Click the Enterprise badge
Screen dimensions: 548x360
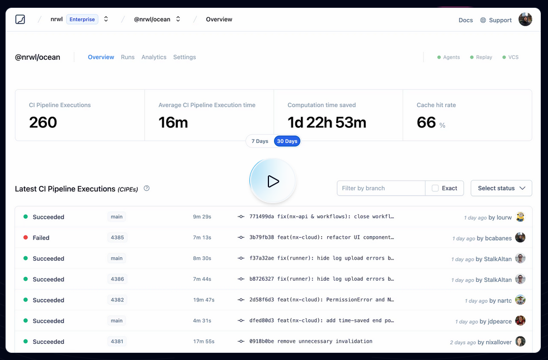(82, 19)
